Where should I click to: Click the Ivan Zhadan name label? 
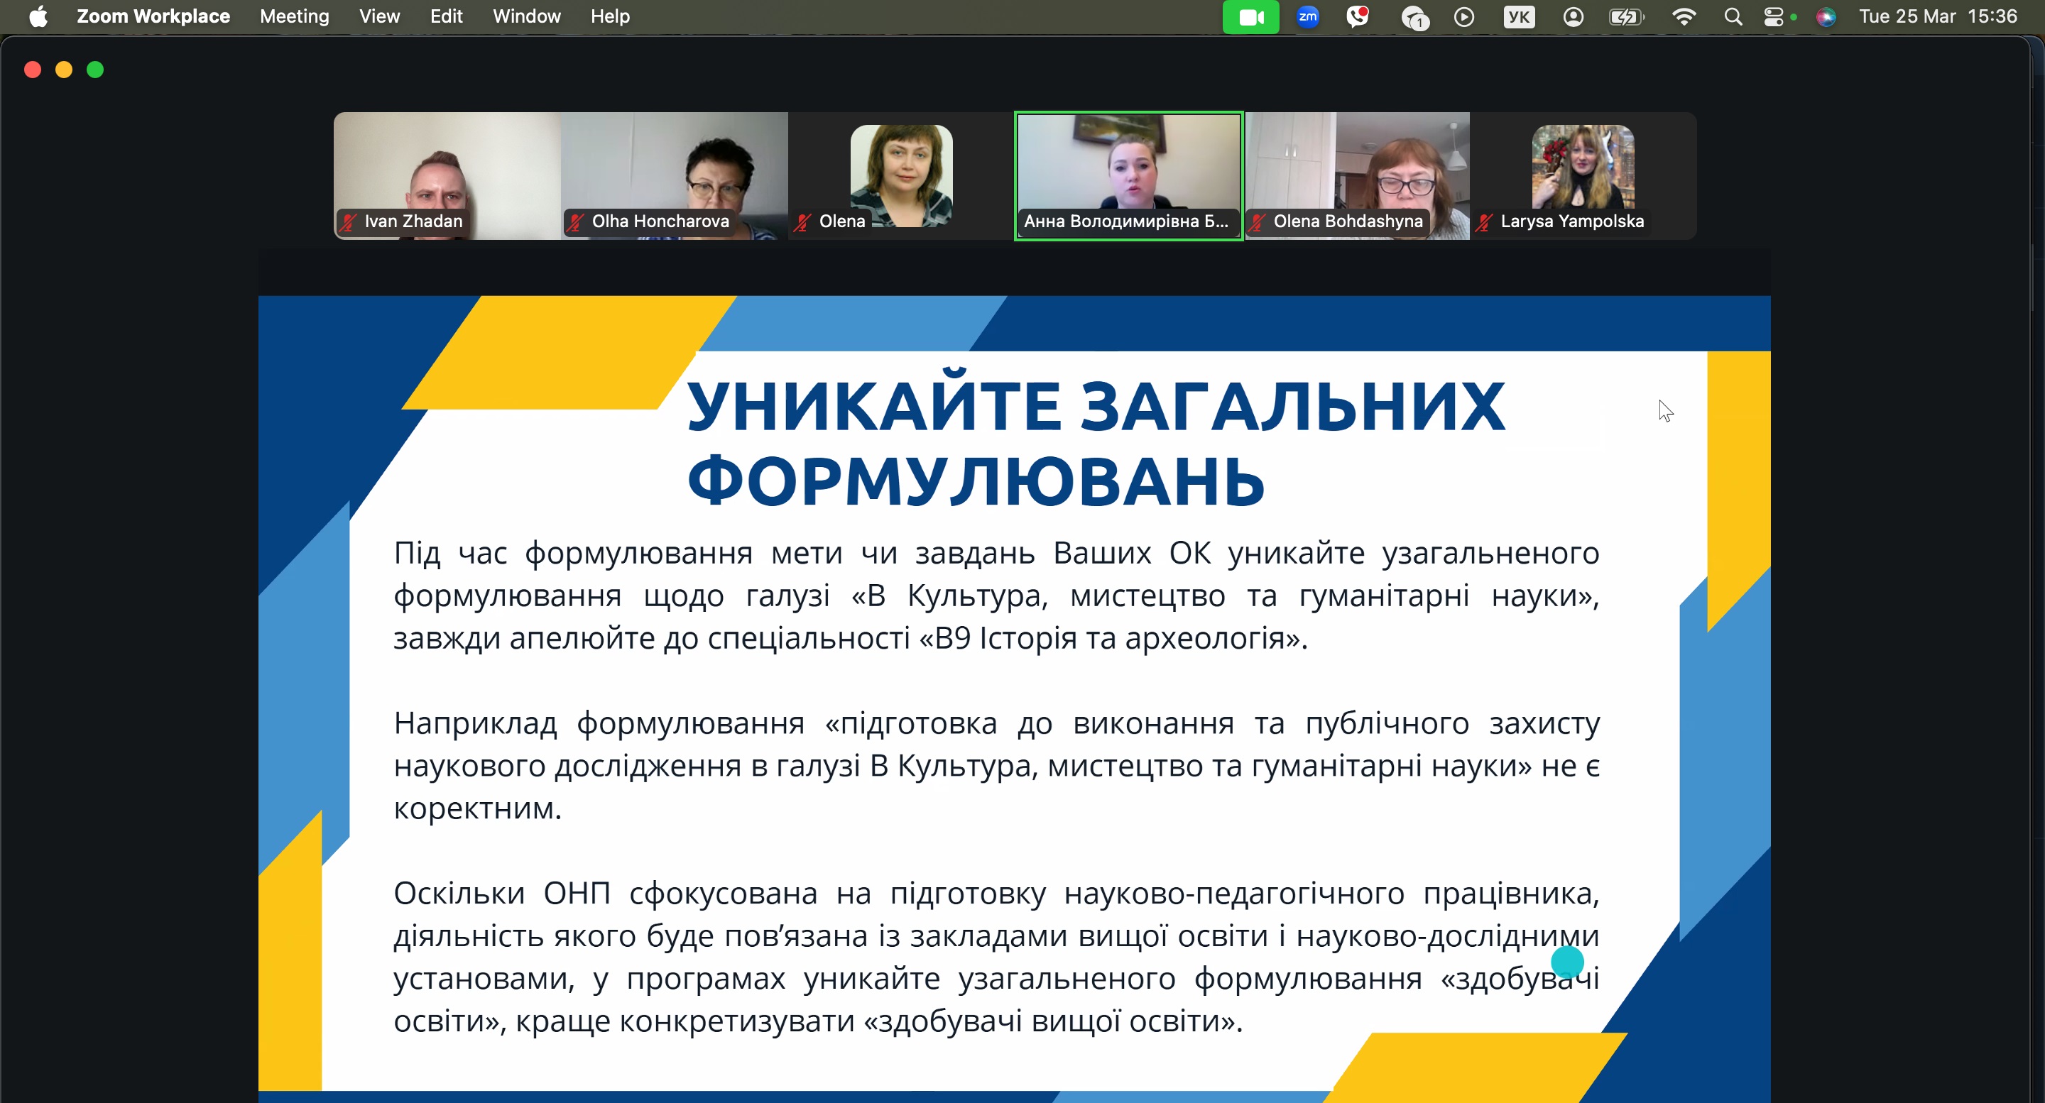(x=413, y=221)
